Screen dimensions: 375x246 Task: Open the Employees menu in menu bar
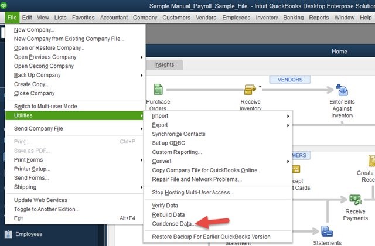pos(236,18)
